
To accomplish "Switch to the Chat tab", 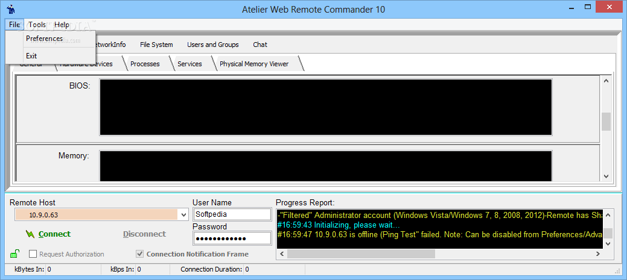I will (x=260, y=45).
